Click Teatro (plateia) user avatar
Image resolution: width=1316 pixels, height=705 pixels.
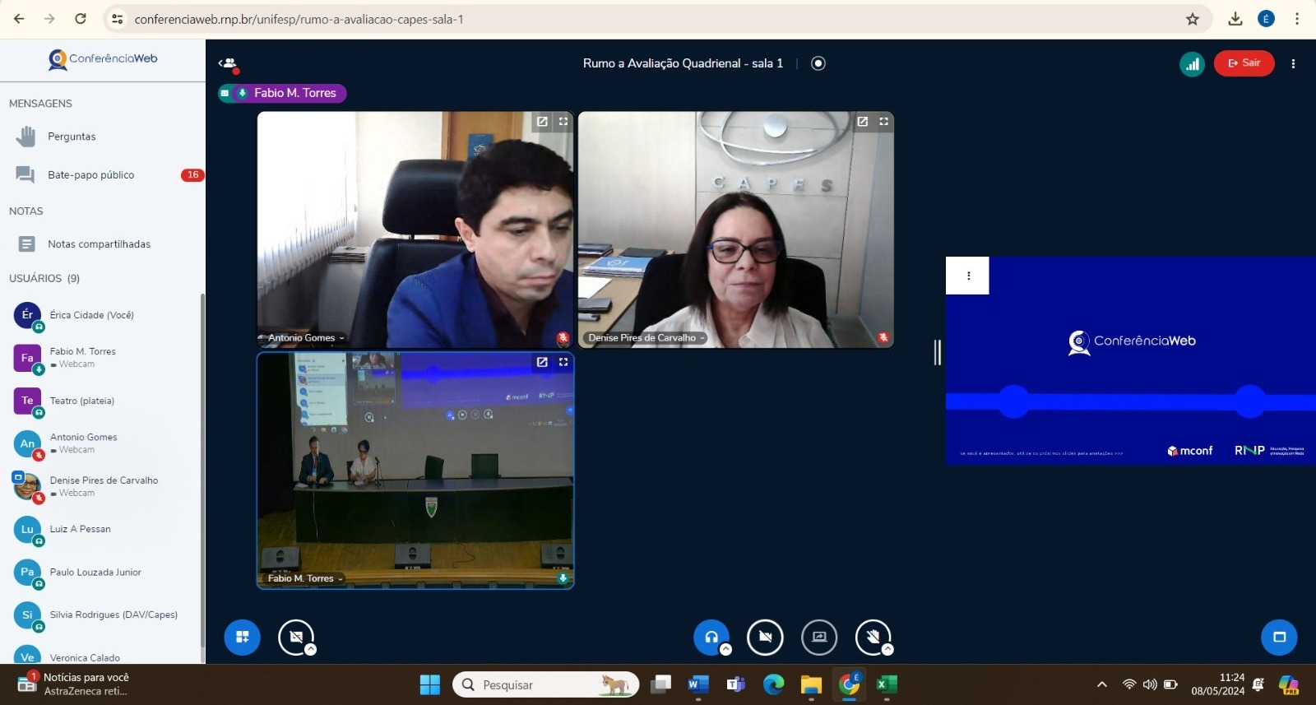27,401
